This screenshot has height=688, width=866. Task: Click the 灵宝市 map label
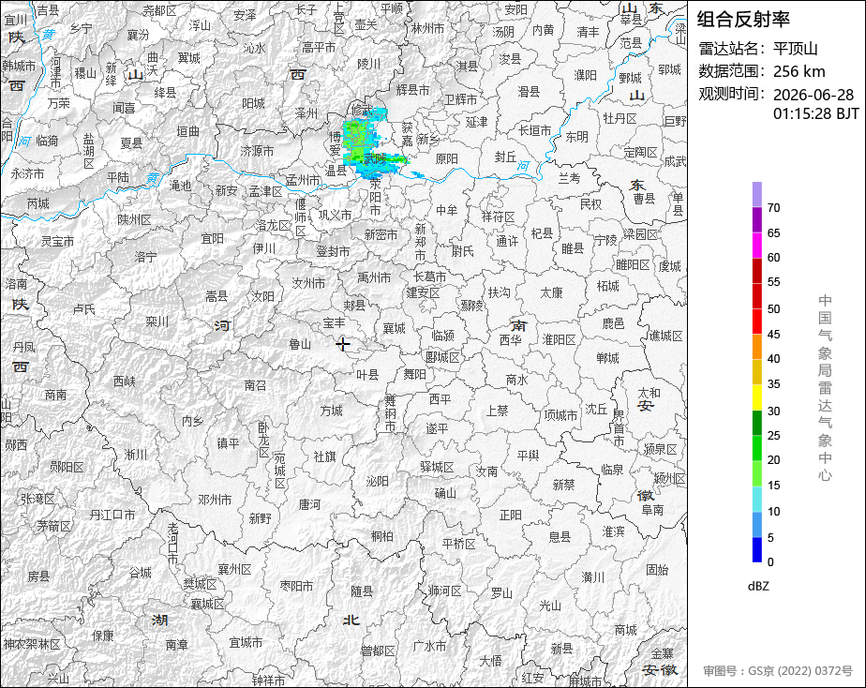click(57, 241)
